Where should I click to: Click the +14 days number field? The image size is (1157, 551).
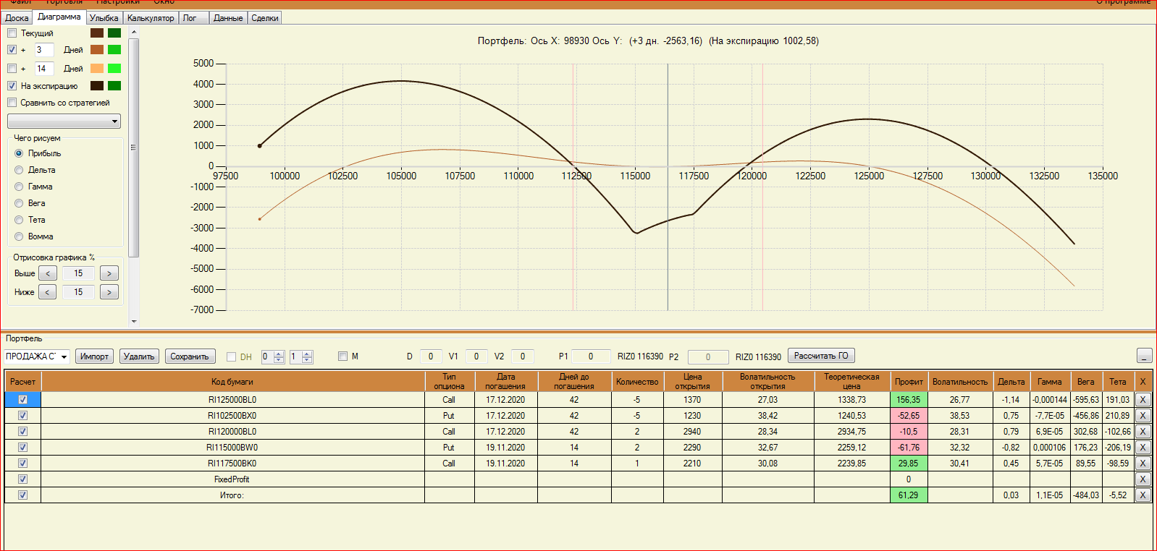tap(44, 69)
